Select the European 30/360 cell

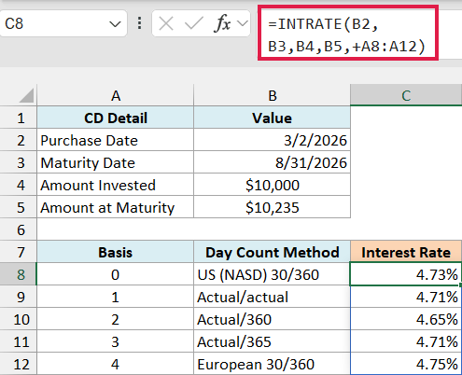point(273,364)
